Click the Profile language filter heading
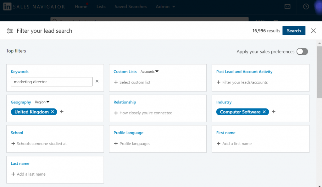322x187 pixels. coord(128,133)
